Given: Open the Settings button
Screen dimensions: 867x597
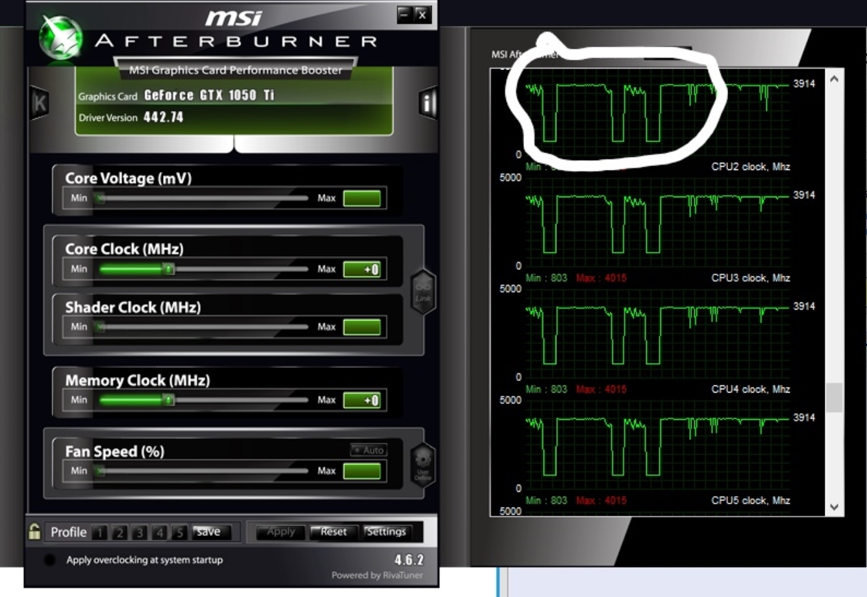Looking at the screenshot, I should coord(386,531).
